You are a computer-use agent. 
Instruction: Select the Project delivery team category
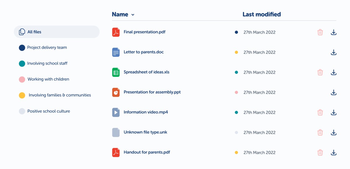tap(47, 47)
